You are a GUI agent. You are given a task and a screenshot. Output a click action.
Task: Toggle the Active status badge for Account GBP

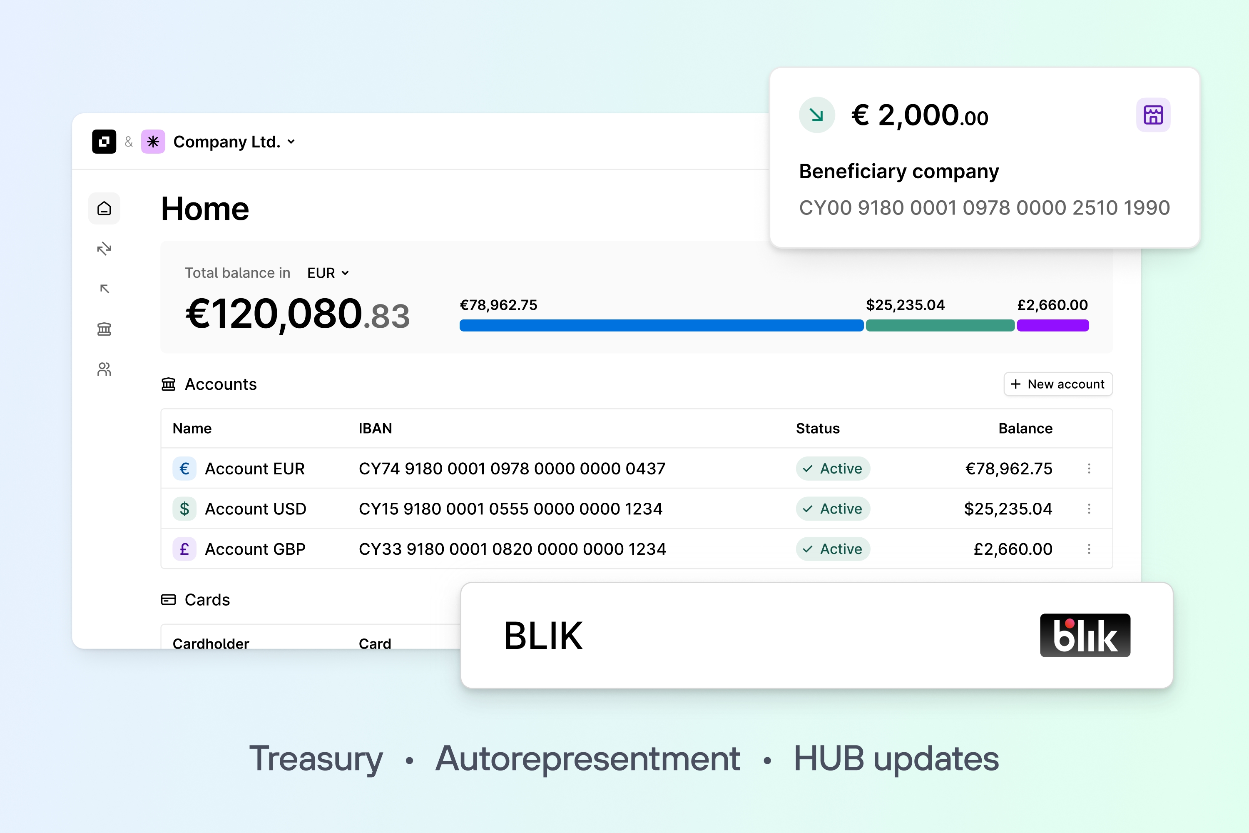833,549
